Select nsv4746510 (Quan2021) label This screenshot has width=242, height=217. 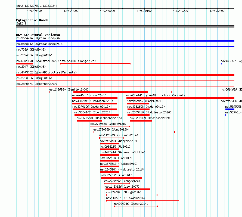89,95
